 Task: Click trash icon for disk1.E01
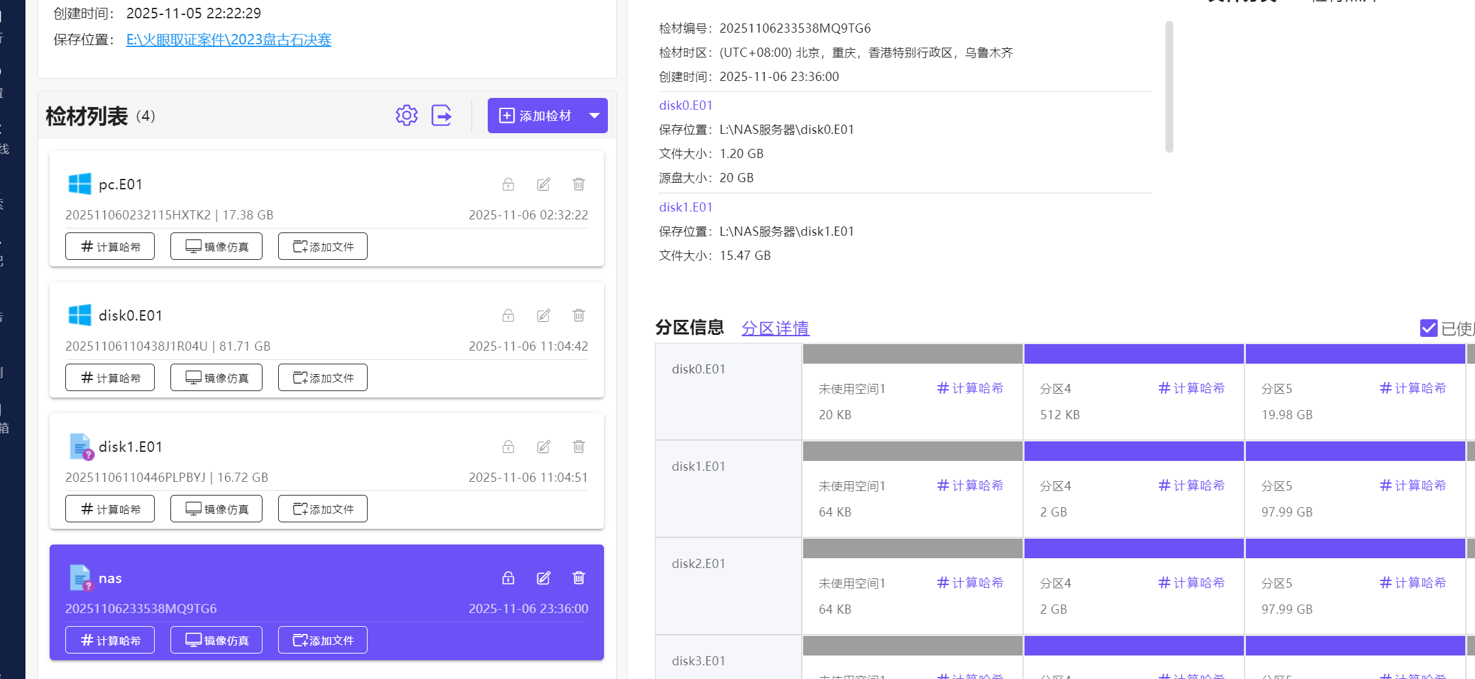click(x=579, y=447)
